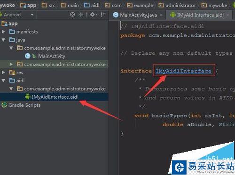235x175 pixels.
Task: Expand the second mywoke package under java
Action: tap(11, 64)
